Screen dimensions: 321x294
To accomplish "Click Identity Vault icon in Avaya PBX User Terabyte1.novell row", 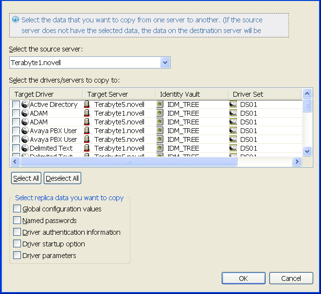I will pos(160,131).
